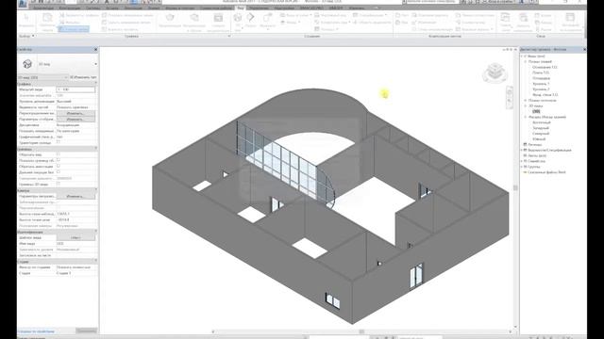Toggle the highlighted Thin Lines tool
Image resolution: width=604 pixels, height=339 pixels.
pyautogui.click(x=74, y=29)
